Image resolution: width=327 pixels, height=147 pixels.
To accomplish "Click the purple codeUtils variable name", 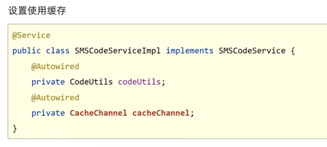I will (x=139, y=82).
